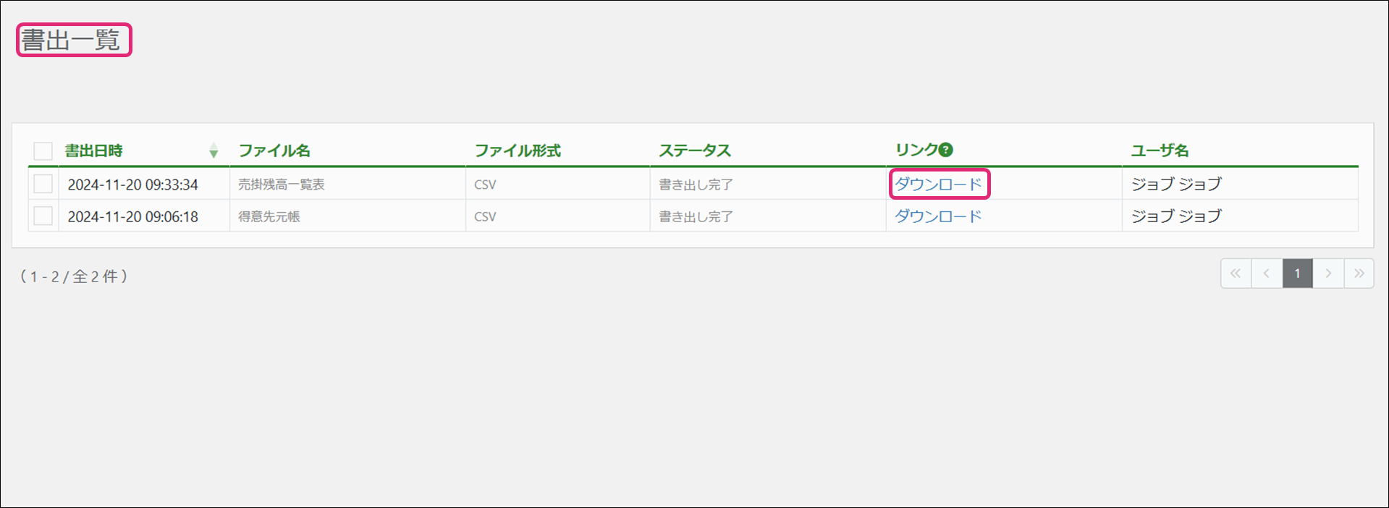Go to the previous page

[x=1267, y=274]
